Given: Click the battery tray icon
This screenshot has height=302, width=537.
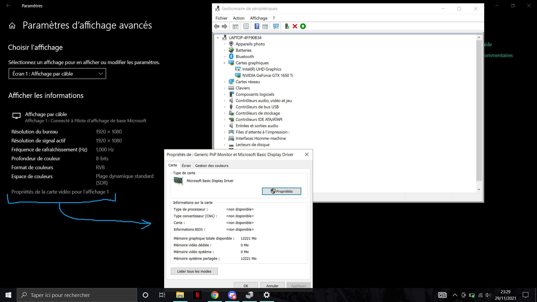Looking at the screenshot, I should [472, 295].
